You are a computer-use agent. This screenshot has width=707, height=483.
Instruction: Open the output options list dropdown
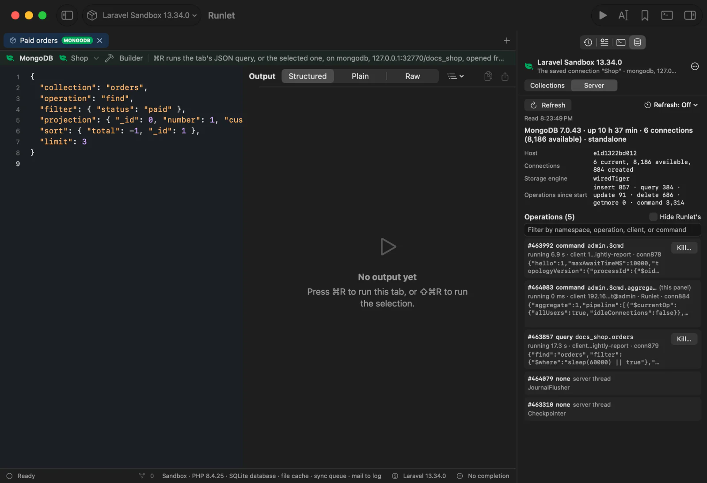(x=456, y=76)
